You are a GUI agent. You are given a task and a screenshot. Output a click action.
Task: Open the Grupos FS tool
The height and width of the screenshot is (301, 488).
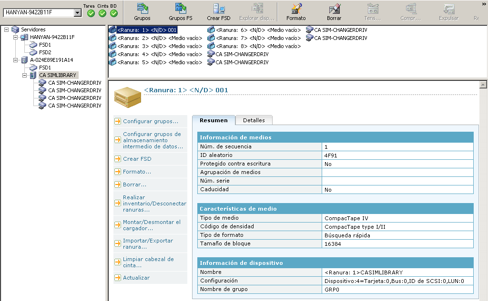coord(181,9)
